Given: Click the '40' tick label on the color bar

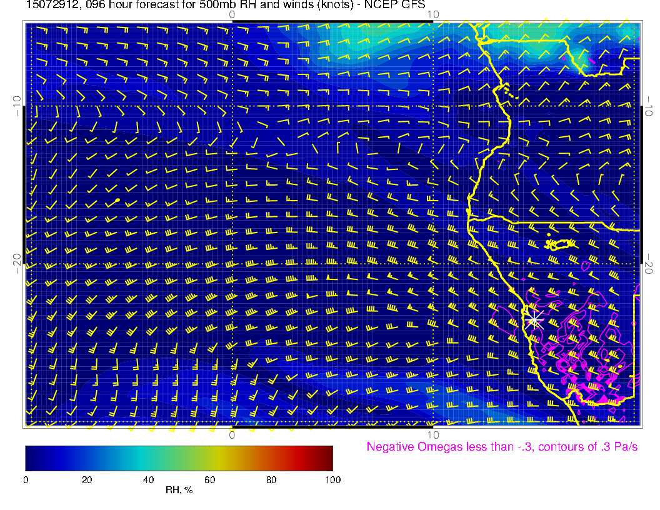Looking at the screenshot, I should coord(148,480).
